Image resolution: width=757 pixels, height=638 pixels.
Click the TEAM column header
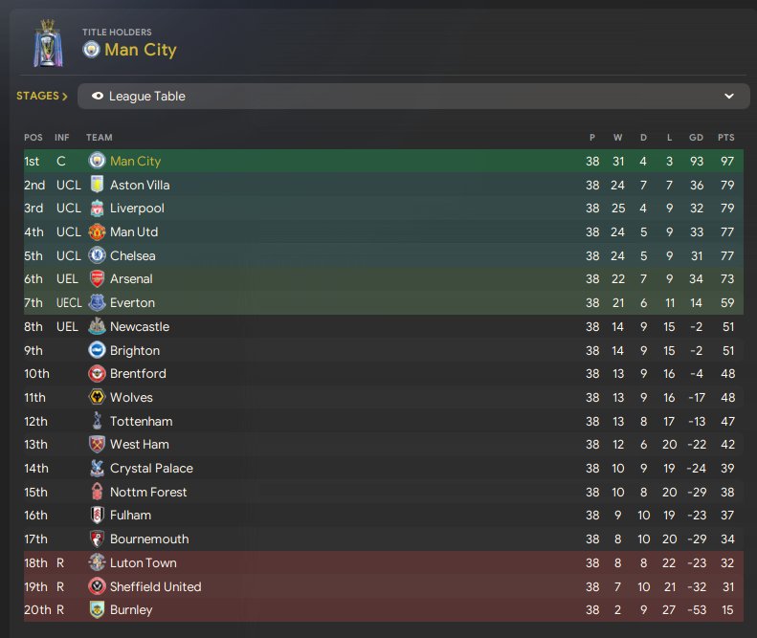(99, 138)
